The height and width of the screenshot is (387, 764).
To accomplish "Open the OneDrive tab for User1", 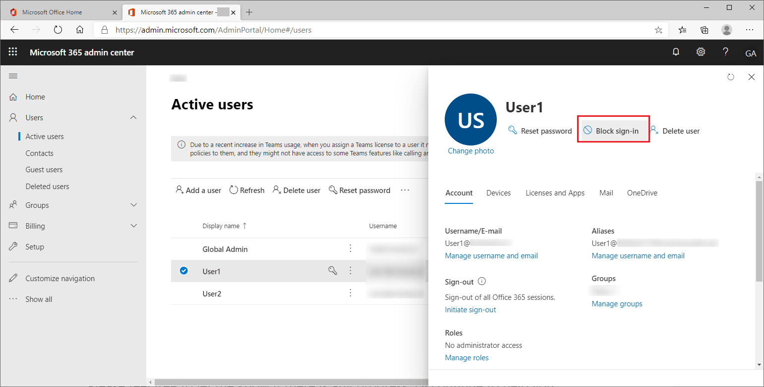I will click(x=642, y=193).
